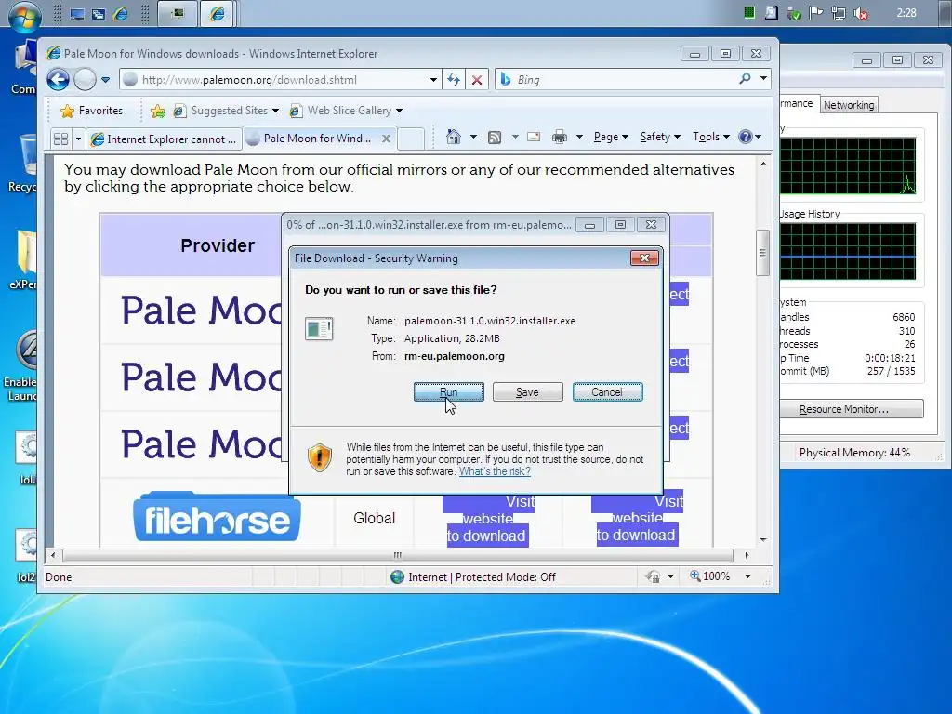Image resolution: width=952 pixels, height=714 pixels.
Task: Open the recent pages dropdown arrow
Action: click(x=105, y=80)
